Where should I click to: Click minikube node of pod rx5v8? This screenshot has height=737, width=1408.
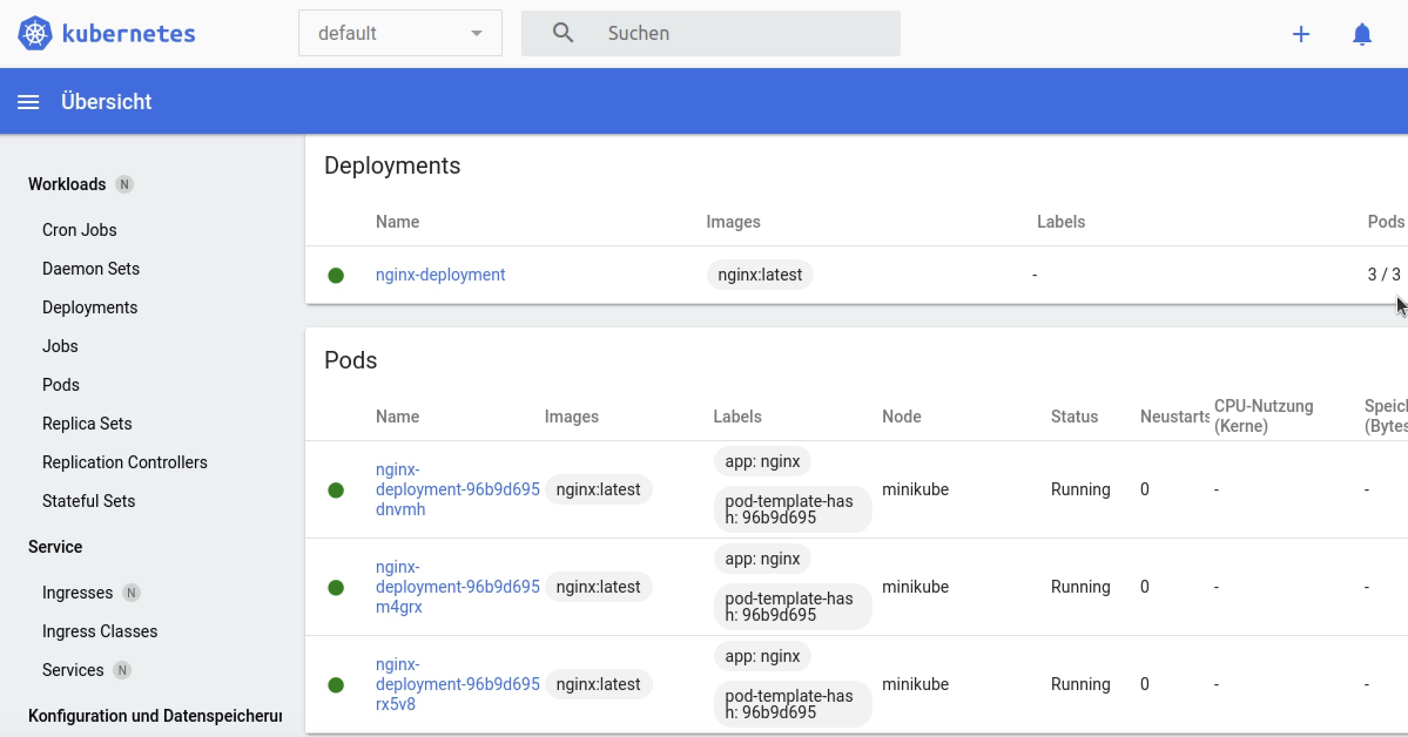[x=915, y=684]
